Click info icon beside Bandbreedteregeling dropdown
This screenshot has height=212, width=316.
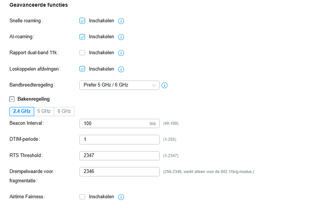(165, 85)
